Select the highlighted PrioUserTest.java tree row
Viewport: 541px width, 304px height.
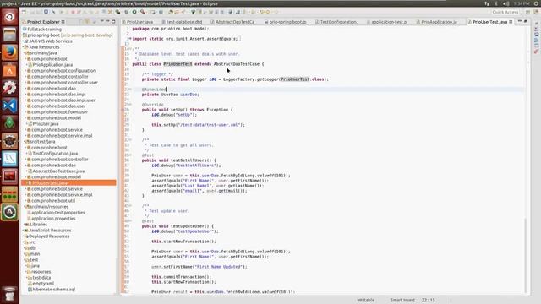tap(68, 182)
